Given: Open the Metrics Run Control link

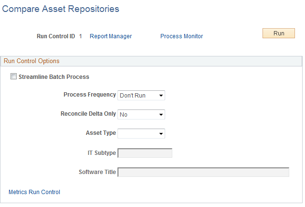Looking at the screenshot, I should pos(34,192).
